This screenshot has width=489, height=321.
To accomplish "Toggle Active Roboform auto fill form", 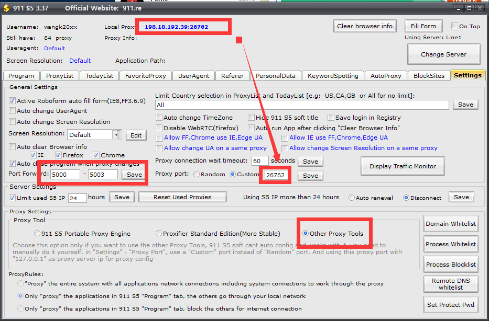I will point(12,101).
